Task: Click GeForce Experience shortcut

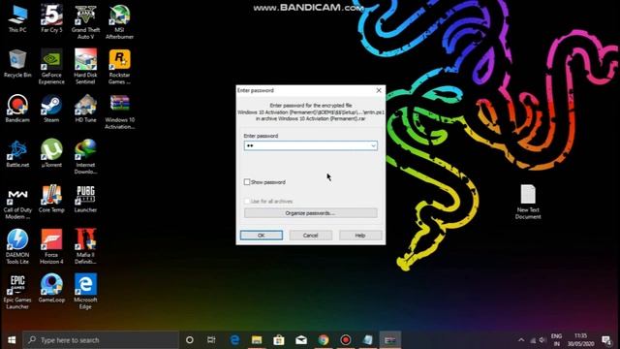Action: (x=51, y=67)
